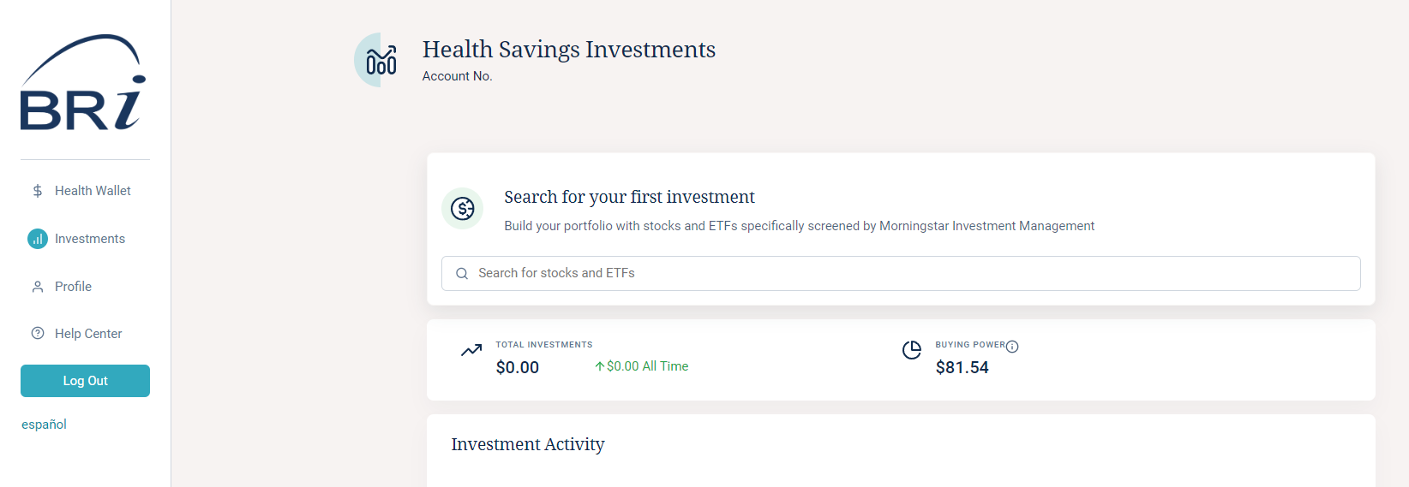Click the Investment Activity heading
This screenshot has width=1409, height=487.
click(x=528, y=444)
